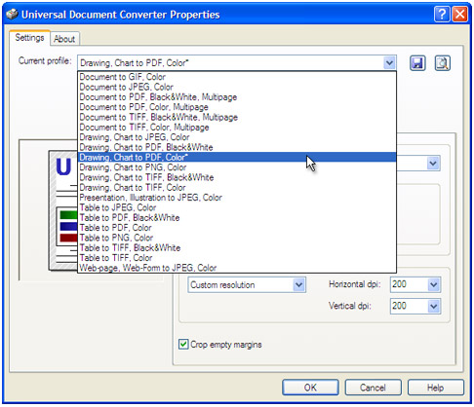
Task: Choose Document to JPEG, Color
Action: [237, 87]
